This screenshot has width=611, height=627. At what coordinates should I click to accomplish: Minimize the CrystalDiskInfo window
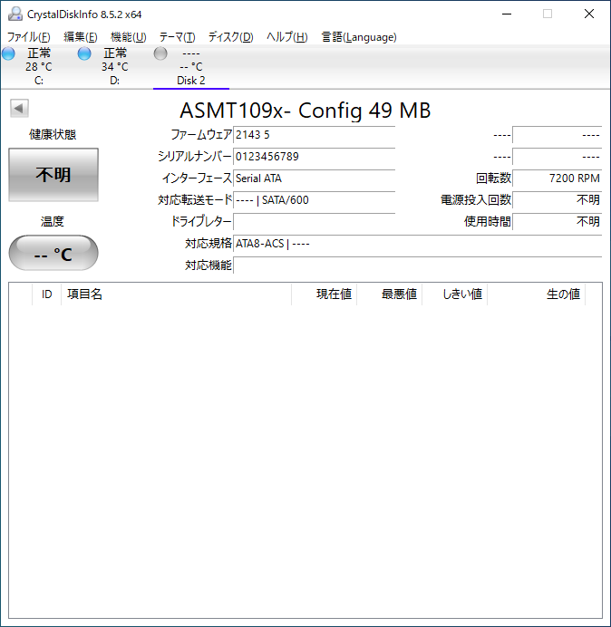pos(507,14)
